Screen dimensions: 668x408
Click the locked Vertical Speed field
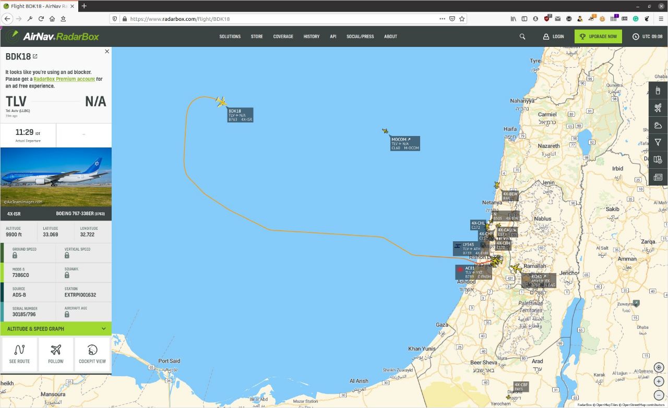pos(83,253)
